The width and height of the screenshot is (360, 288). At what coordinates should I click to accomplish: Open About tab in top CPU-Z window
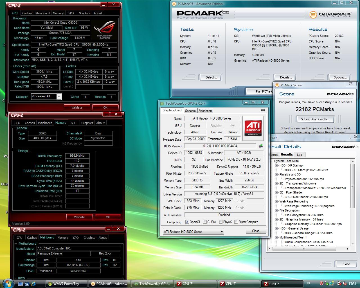point(98,13)
